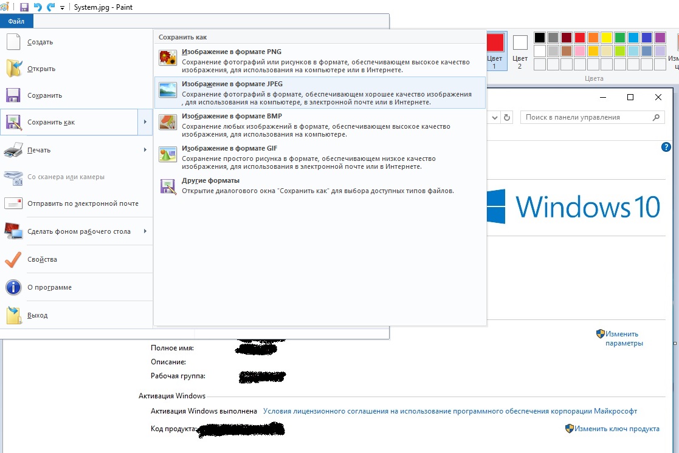Select Цвет 1 color button

(x=495, y=51)
